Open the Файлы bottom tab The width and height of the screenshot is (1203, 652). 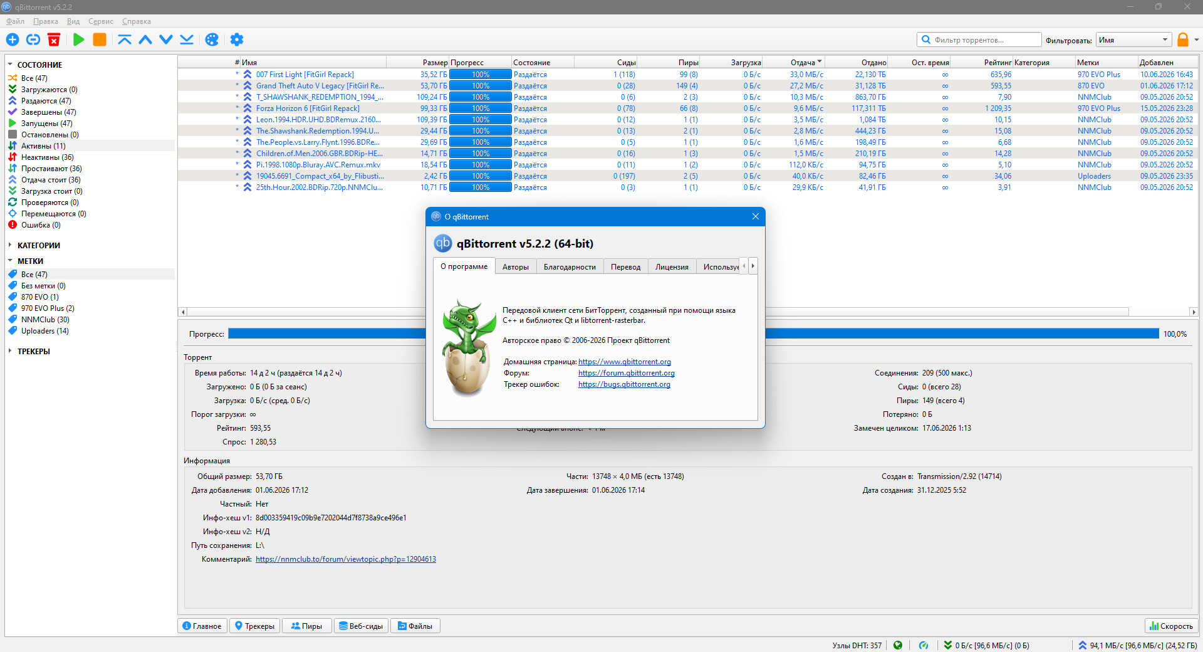pos(415,626)
